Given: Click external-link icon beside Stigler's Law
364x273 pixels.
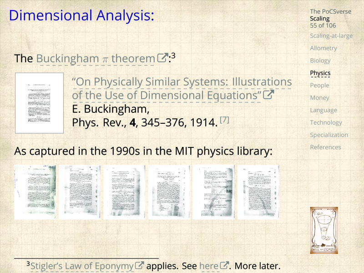Looking at the screenshot, I should click(140, 266).
